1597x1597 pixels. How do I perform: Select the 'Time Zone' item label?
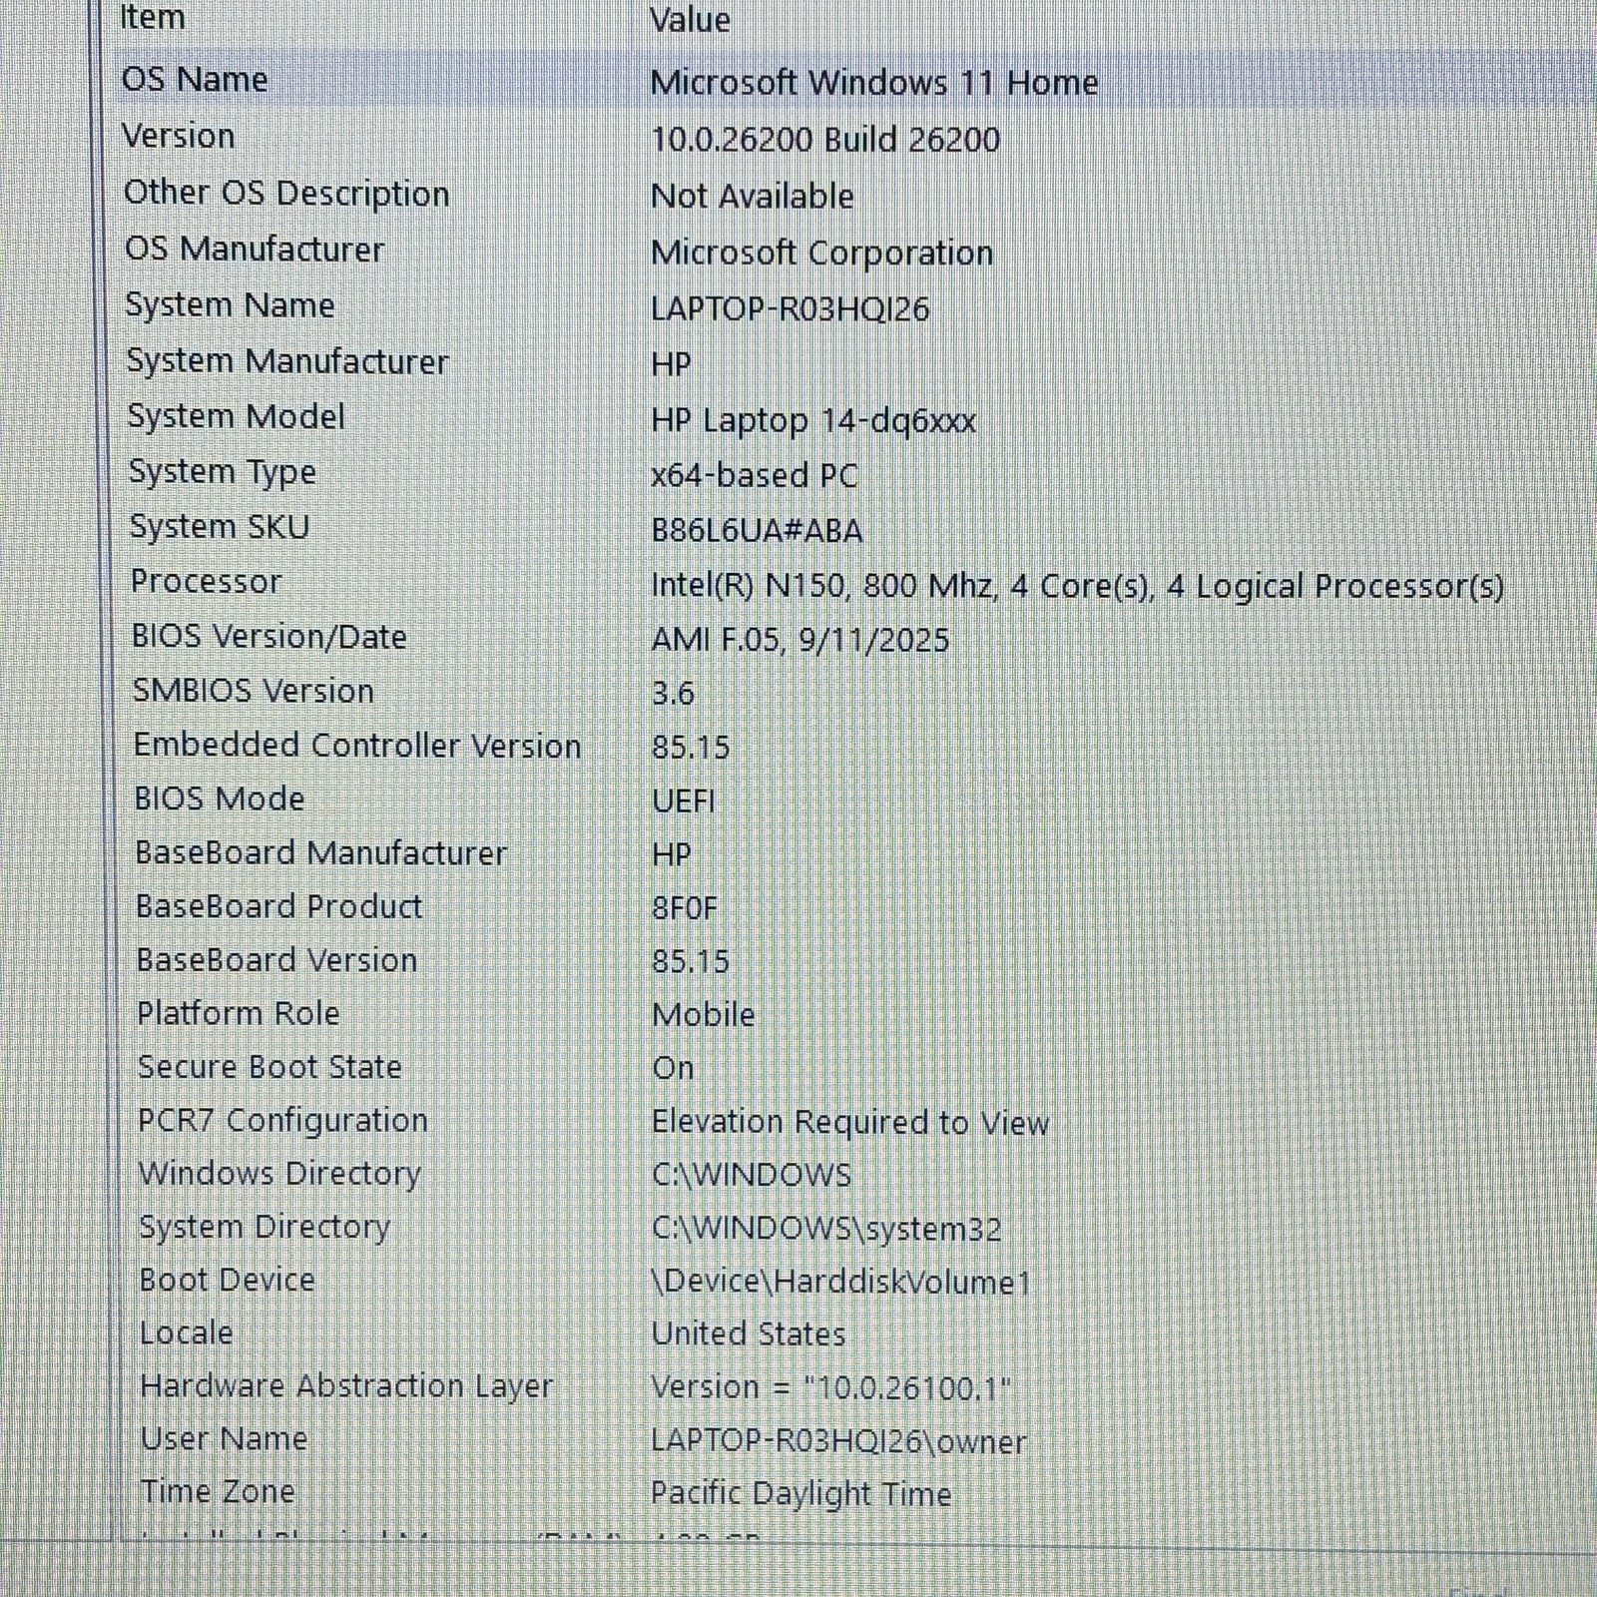[x=219, y=1490]
